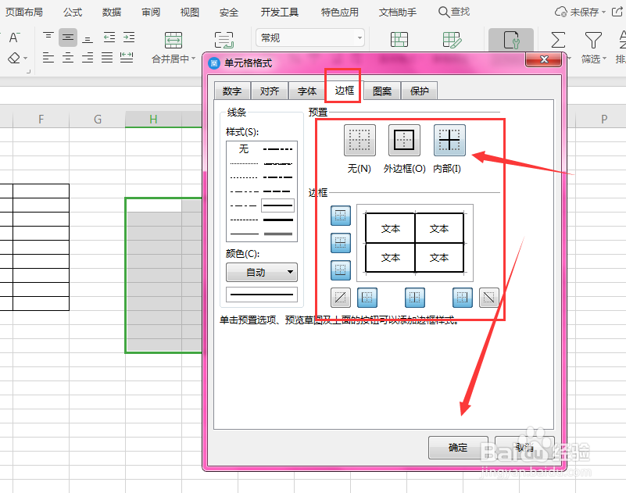Toggle the left border button

click(x=367, y=298)
